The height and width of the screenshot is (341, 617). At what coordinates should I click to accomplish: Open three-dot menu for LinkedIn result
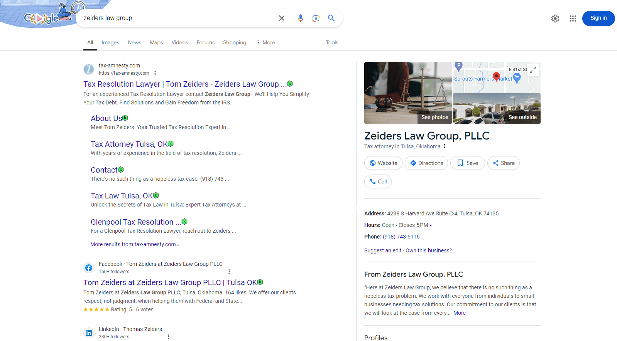[x=168, y=337]
